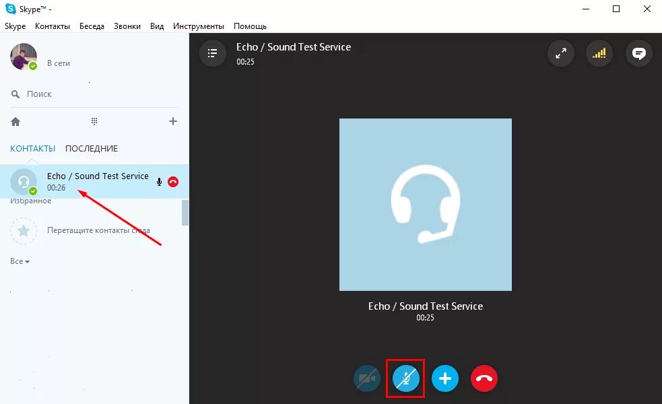Open the Skype menu
Screen dimensions: 662x404
point(15,26)
